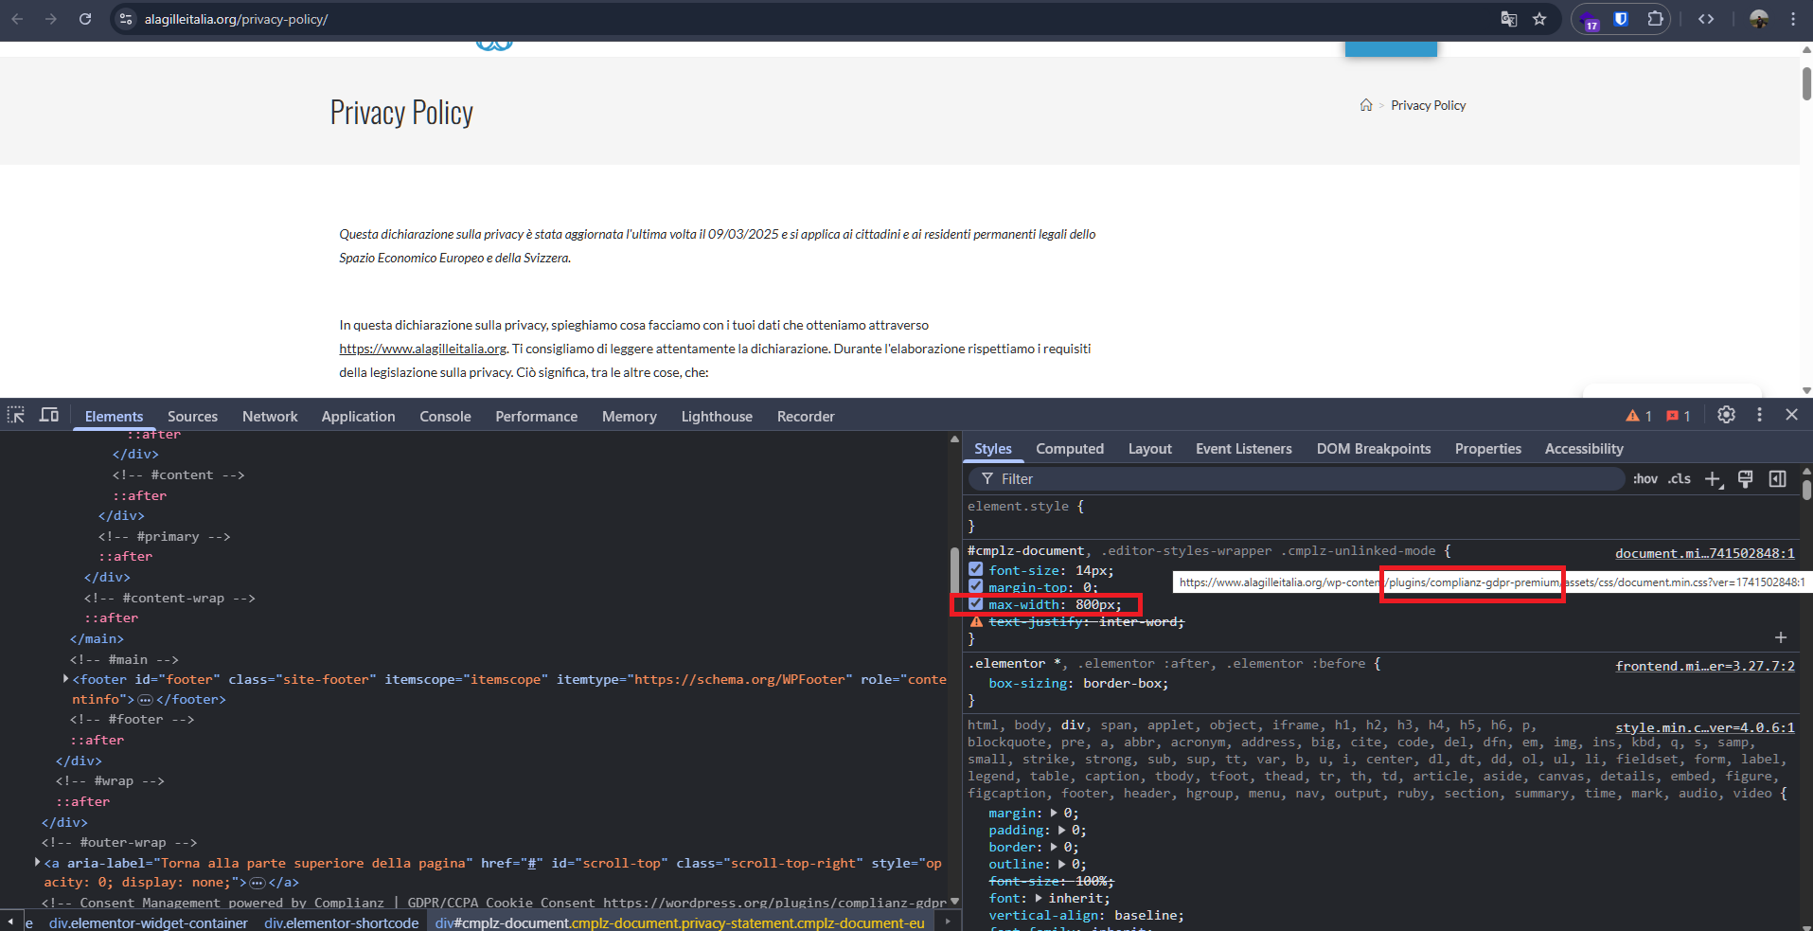Select div.elementor-shortcode in breadcrumb bar

click(341, 922)
